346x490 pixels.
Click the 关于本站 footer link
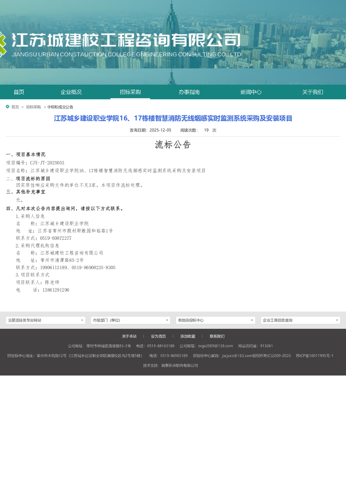tap(129, 336)
